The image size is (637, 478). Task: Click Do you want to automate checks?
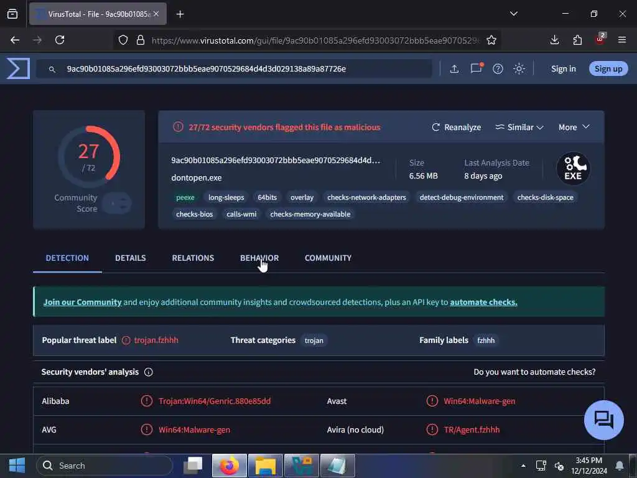[534, 372]
